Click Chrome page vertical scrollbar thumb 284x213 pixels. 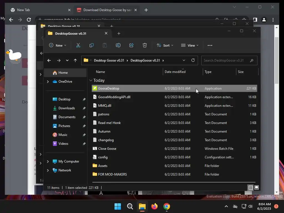[277, 60]
